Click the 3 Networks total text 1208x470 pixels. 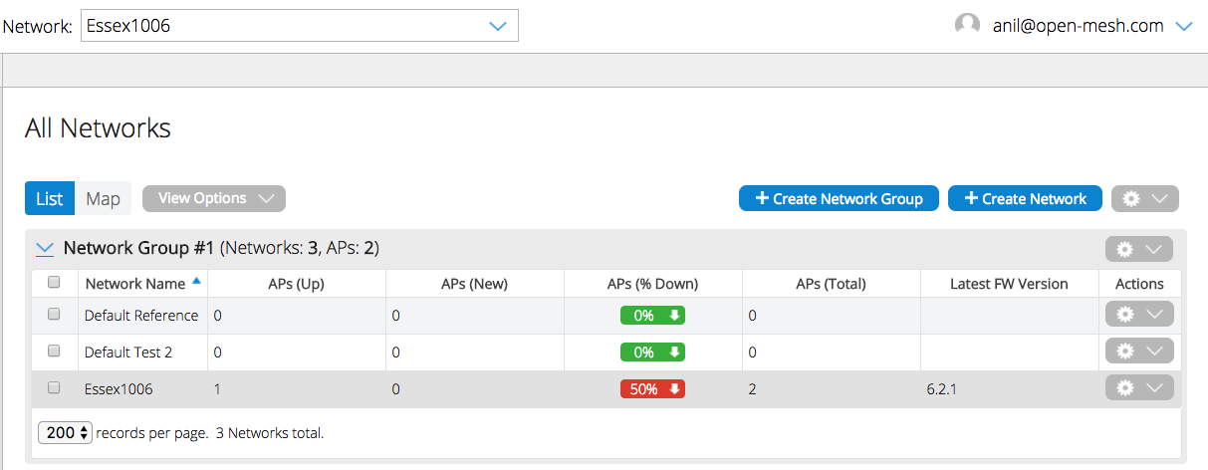click(x=270, y=433)
